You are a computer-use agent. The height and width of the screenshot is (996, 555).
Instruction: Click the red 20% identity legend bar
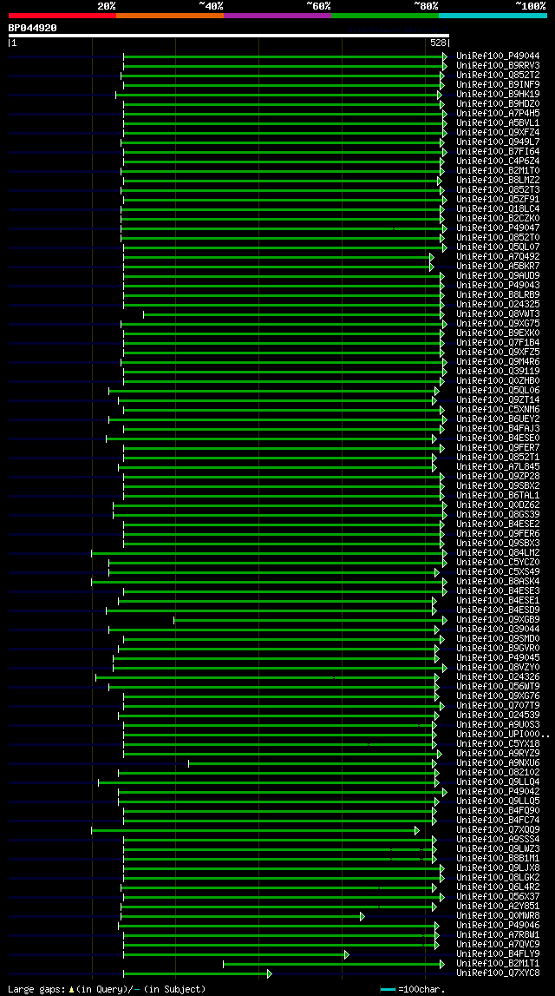coord(62,16)
